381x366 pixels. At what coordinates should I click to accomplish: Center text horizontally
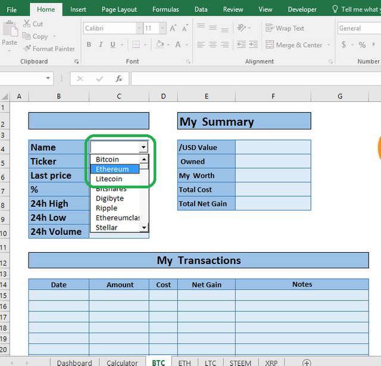click(x=213, y=45)
